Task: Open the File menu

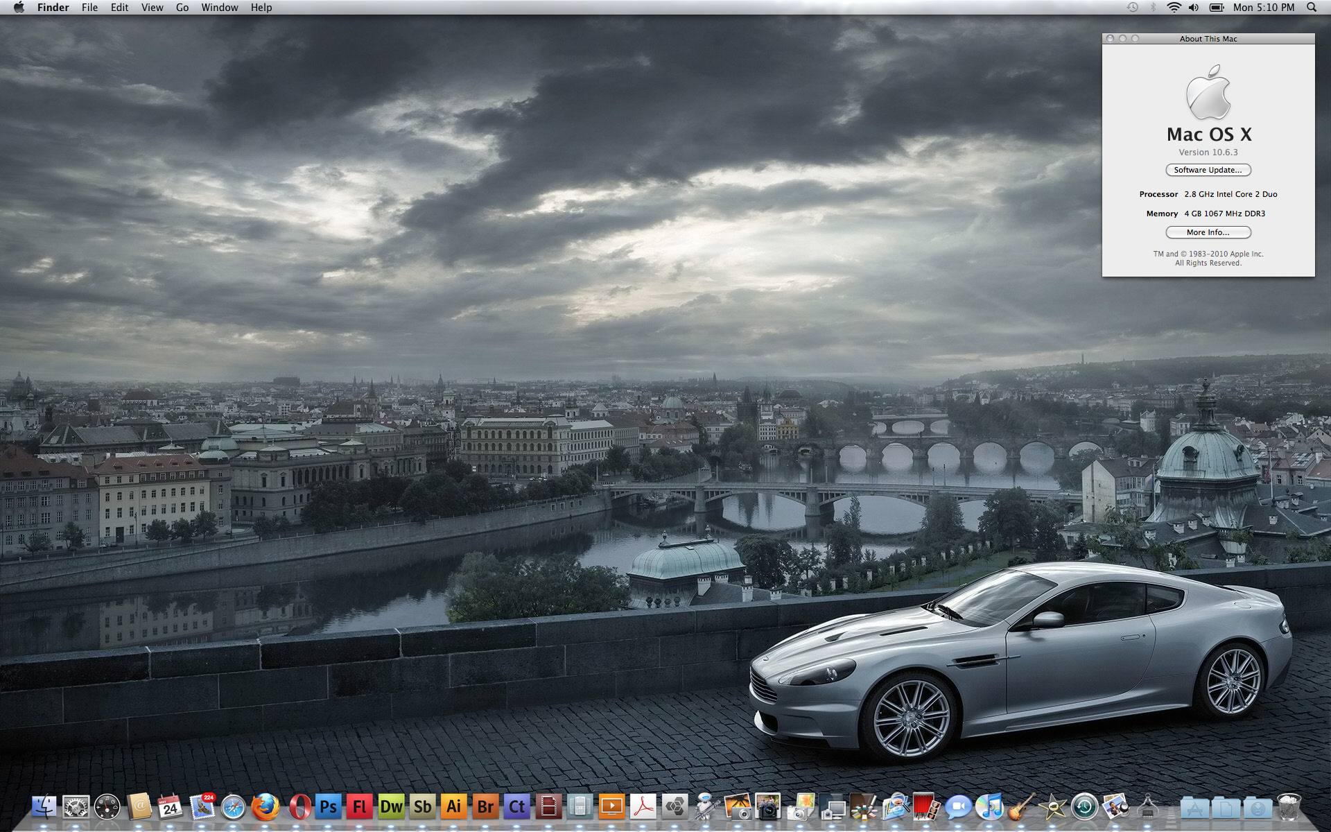Action: 89,8
